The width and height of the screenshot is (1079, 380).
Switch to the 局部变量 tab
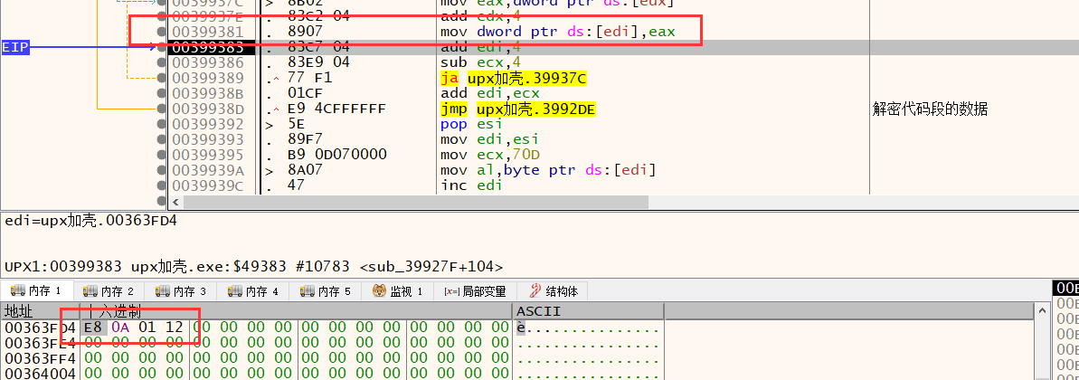point(474,291)
